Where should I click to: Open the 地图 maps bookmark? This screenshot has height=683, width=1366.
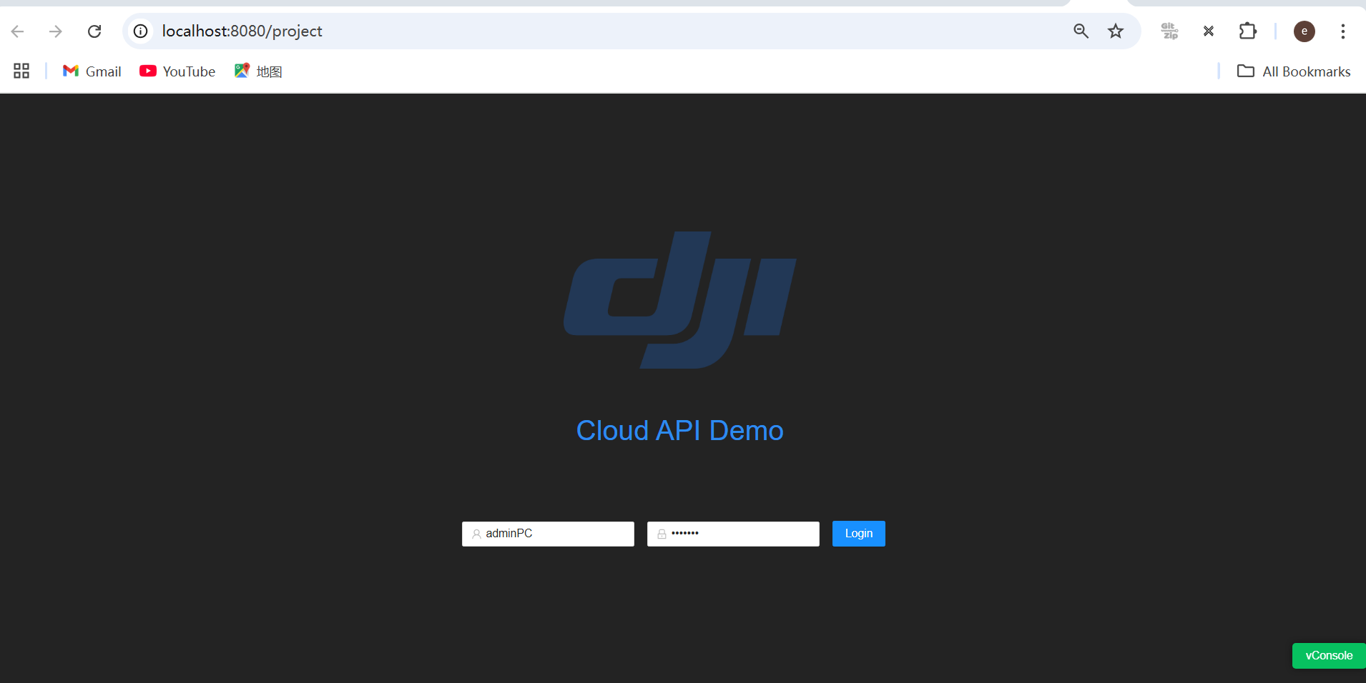(258, 71)
